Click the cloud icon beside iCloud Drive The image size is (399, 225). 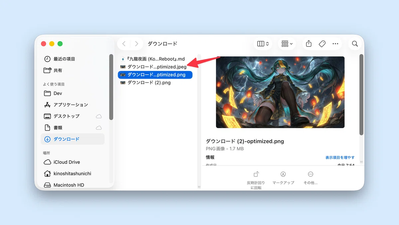pos(47,162)
